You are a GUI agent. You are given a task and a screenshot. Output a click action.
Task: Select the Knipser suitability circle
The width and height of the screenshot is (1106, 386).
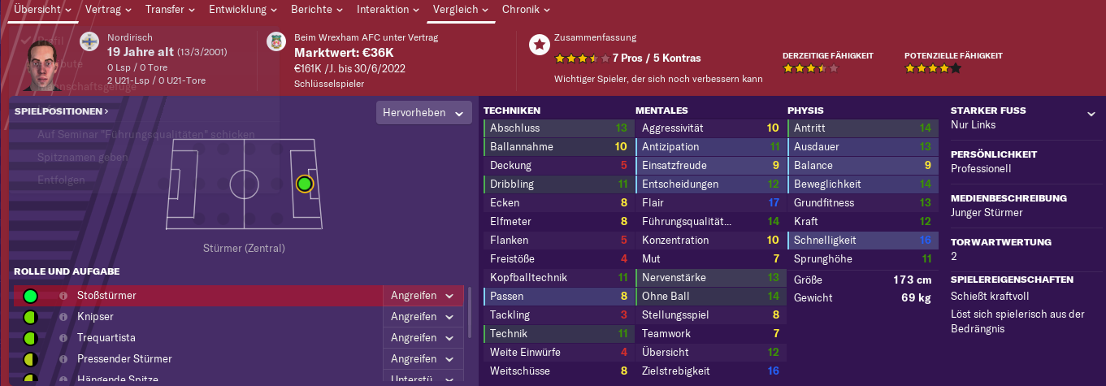(x=31, y=317)
